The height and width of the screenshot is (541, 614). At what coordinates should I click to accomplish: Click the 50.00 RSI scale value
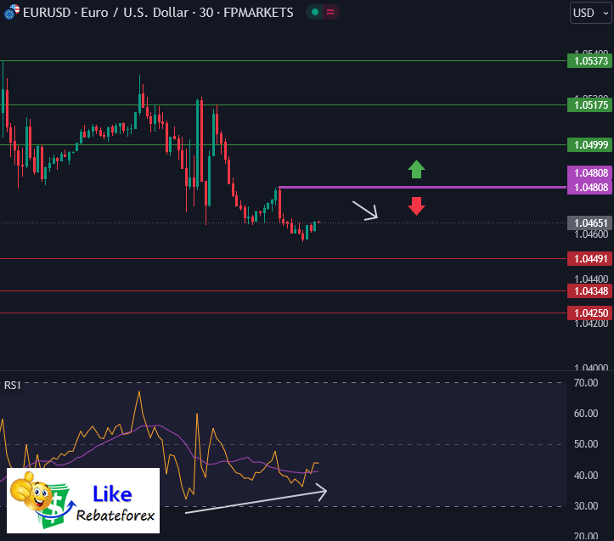(586, 444)
